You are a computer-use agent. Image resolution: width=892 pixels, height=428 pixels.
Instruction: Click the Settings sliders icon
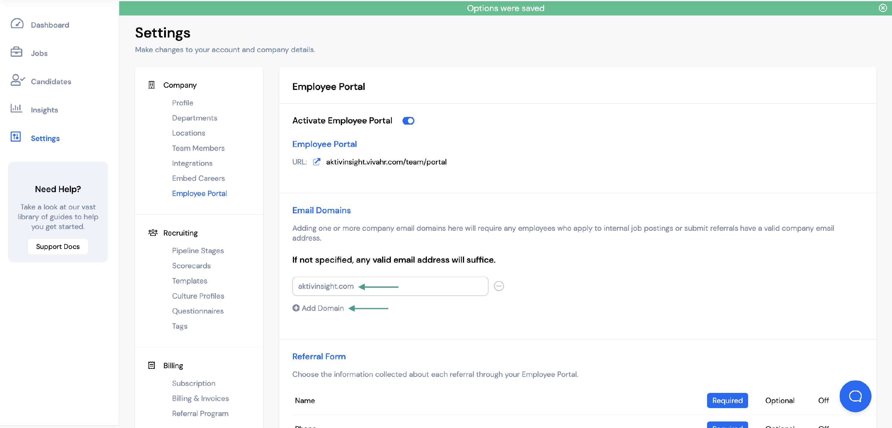click(15, 137)
